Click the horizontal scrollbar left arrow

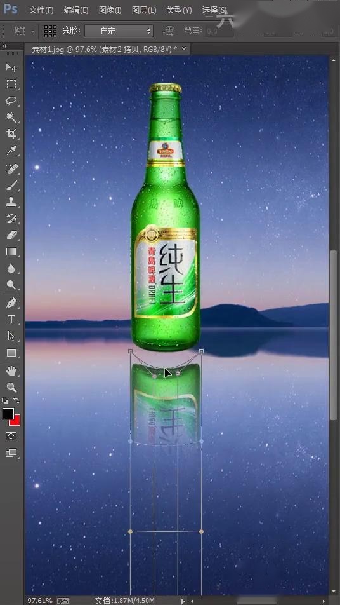click(192, 601)
